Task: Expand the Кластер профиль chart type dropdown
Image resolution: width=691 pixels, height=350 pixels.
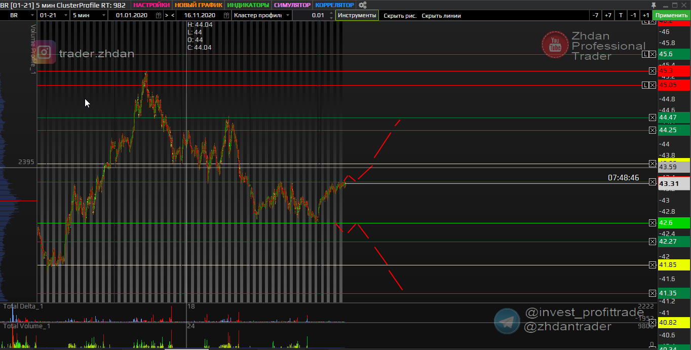Action: [262, 15]
